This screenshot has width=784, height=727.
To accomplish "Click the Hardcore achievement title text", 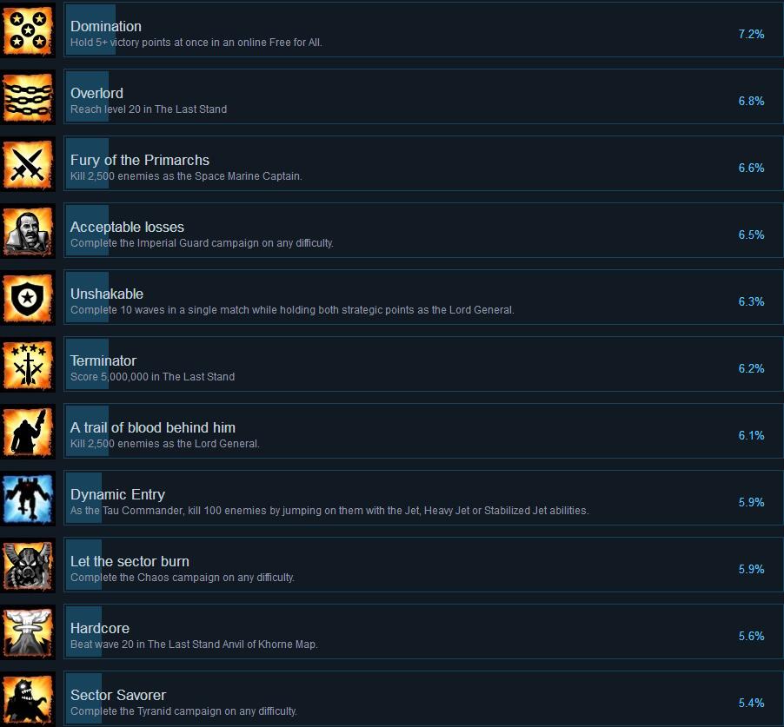I will pyautogui.click(x=100, y=628).
